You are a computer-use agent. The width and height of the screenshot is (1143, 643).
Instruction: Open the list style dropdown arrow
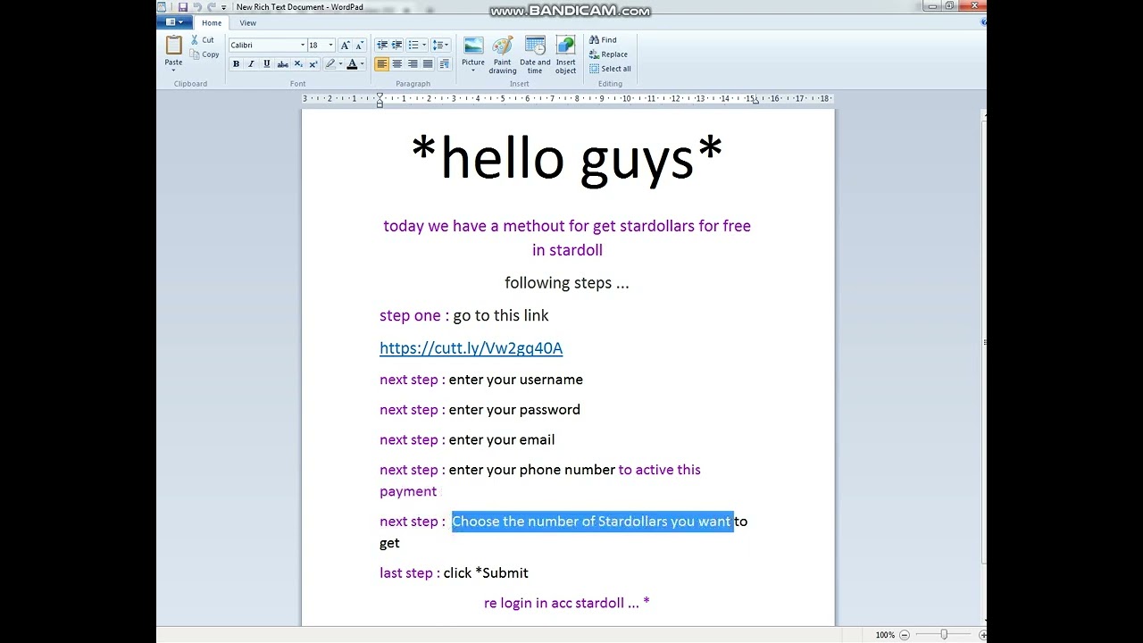click(x=423, y=45)
